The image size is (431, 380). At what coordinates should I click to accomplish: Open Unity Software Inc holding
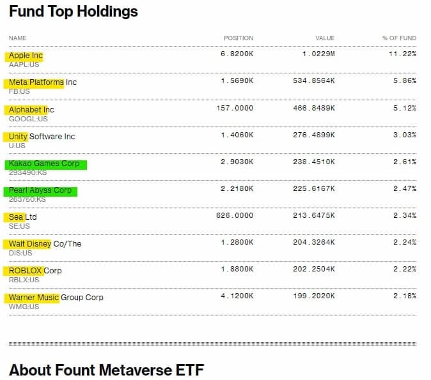(42, 136)
